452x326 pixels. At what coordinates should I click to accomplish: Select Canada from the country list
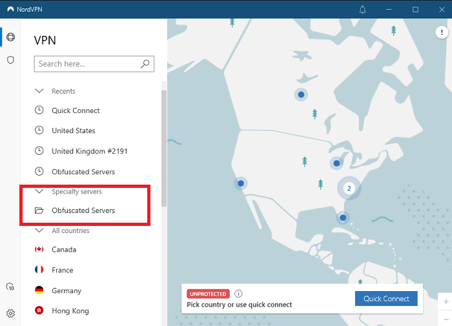point(64,250)
